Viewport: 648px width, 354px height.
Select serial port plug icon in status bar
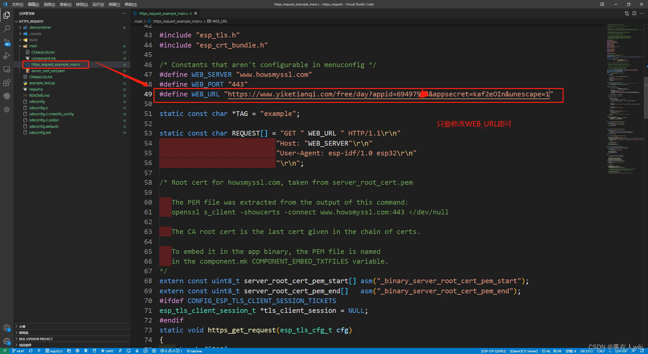[x=39, y=351]
